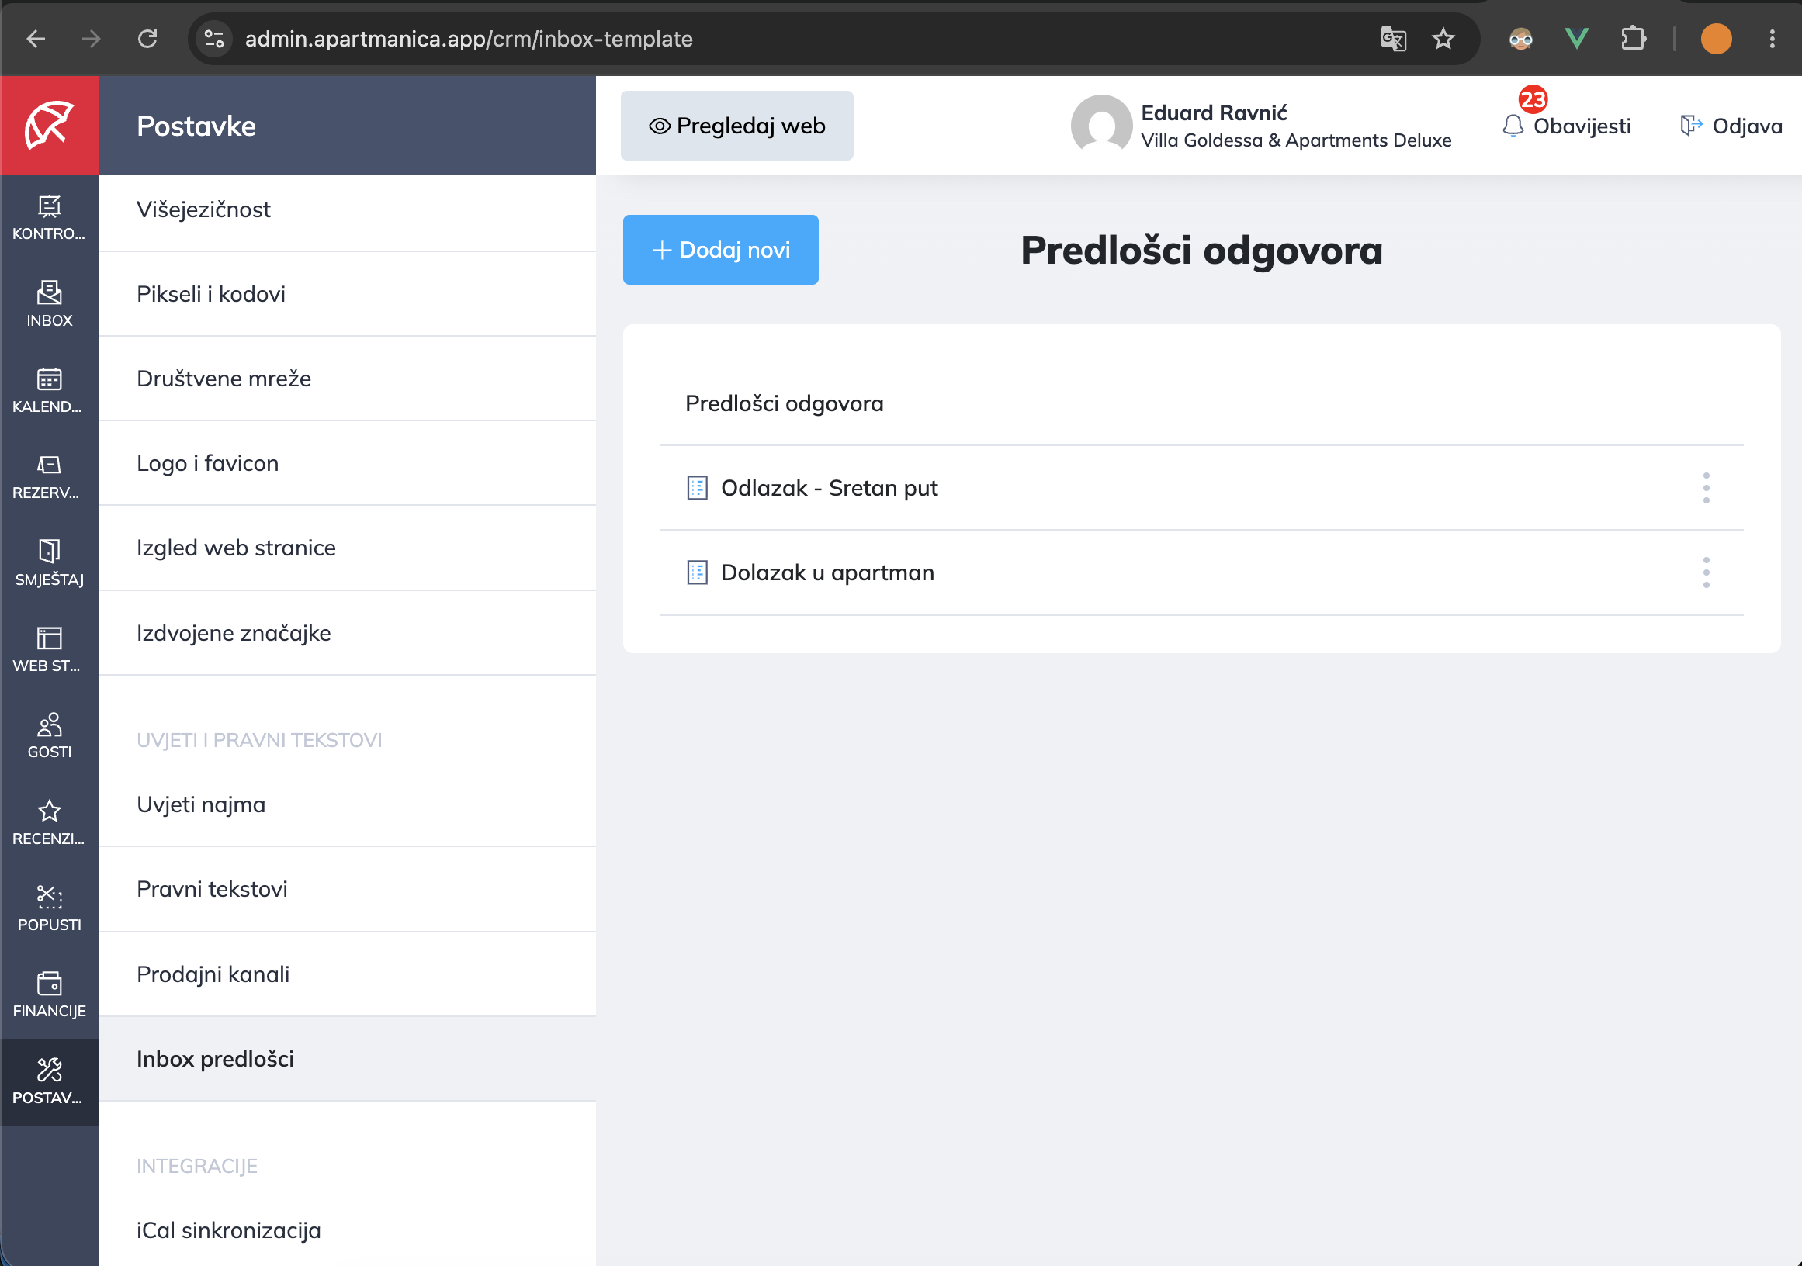Screen dimensions: 1802x1266
Task: Open the Dolazak u apartman template
Action: point(827,572)
